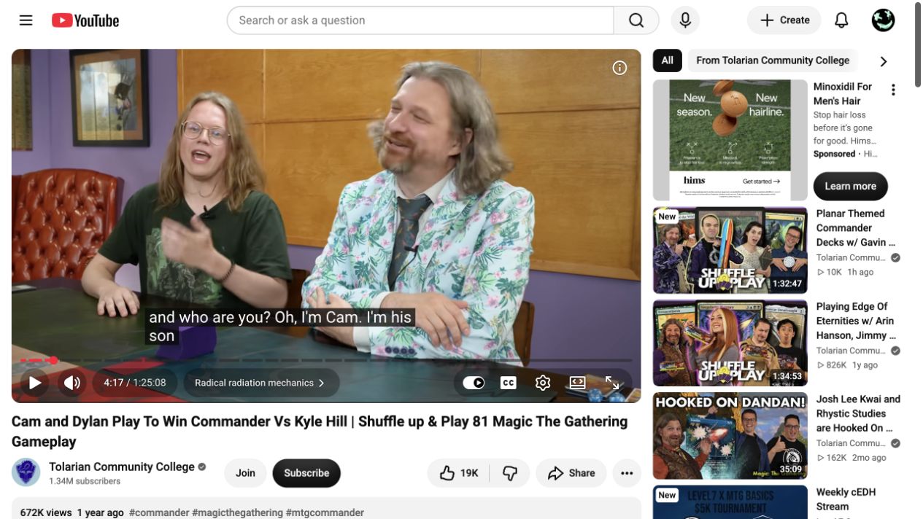
Task: Share this video
Action: (x=571, y=473)
